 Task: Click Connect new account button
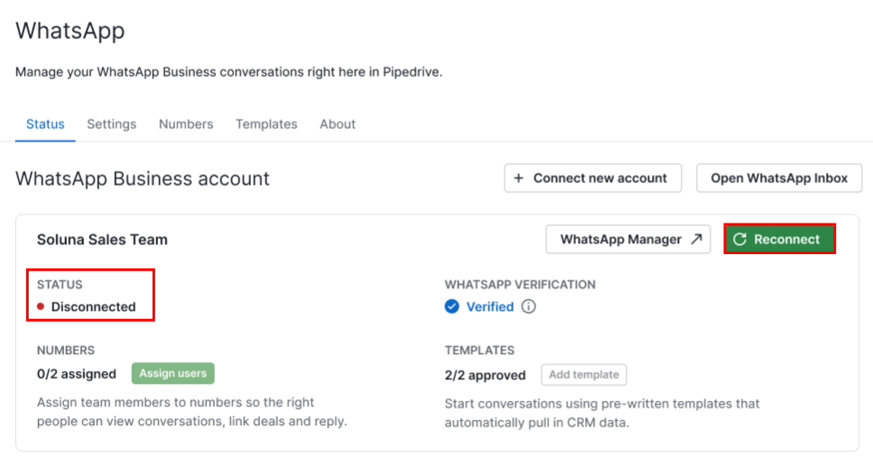click(593, 178)
